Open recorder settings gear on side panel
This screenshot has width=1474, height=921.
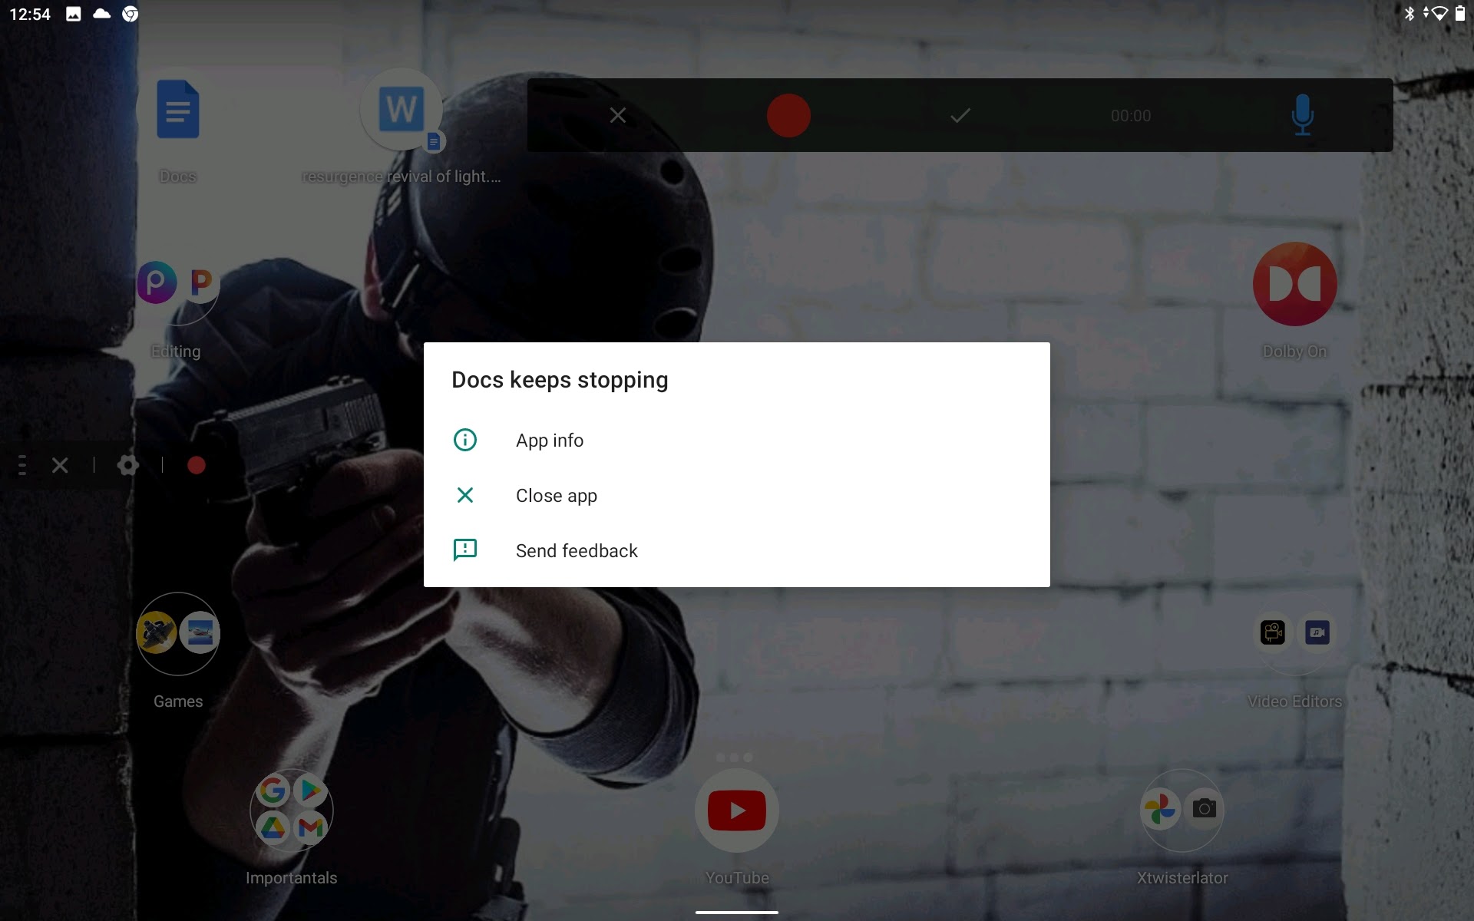[128, 465]
